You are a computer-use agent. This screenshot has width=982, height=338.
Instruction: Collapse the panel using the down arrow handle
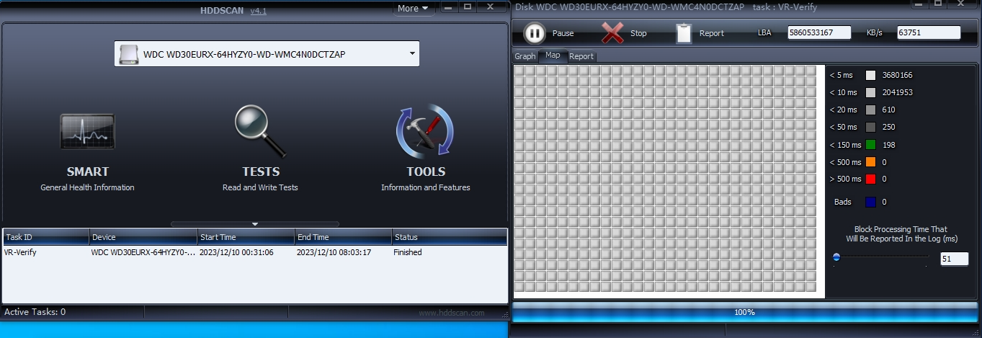click(x=255, y=224)
